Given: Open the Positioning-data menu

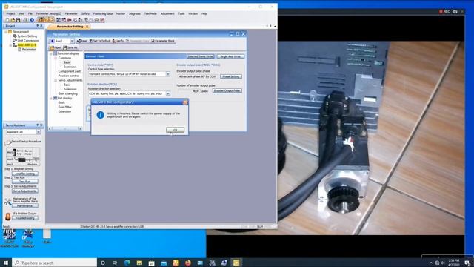Looking at the screenshot, I should 103,13.
